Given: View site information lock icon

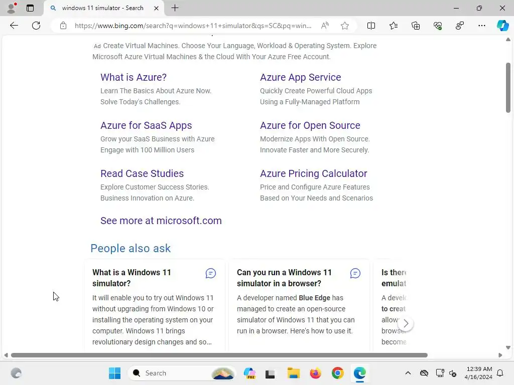Looking at the screenshot, I should pos(63,26).
